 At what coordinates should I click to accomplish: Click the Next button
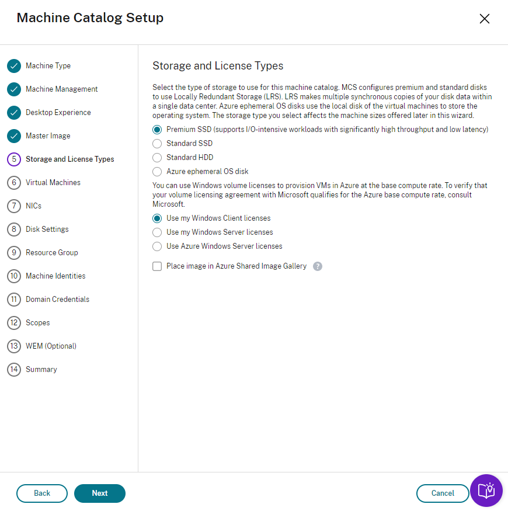pyautogui.click(x=100, y=493)
